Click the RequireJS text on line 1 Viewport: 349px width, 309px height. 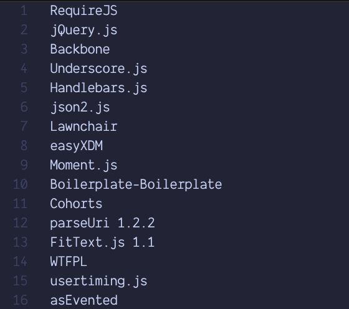84,11
